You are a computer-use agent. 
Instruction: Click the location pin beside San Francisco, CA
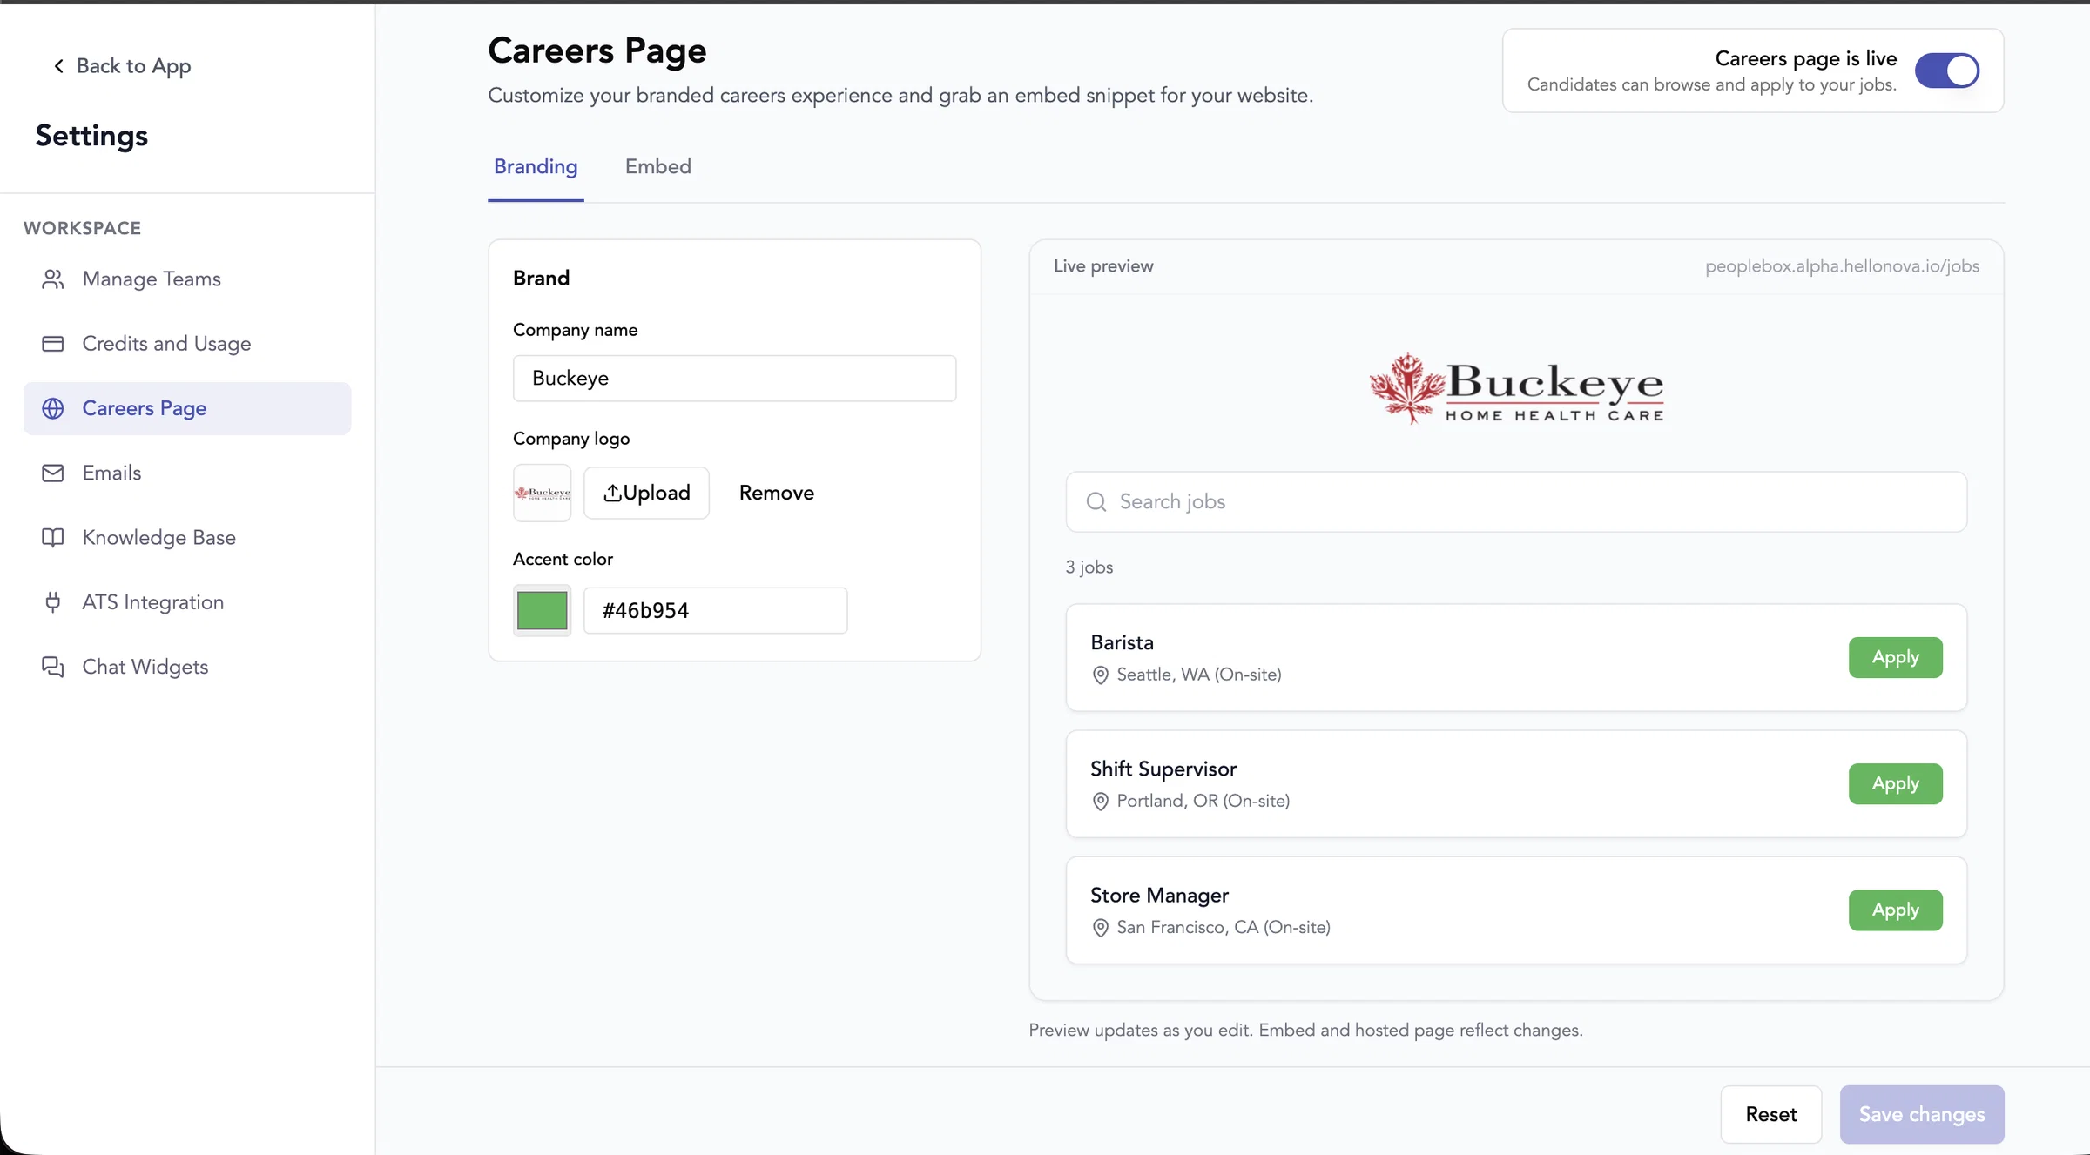(1101, 928)
